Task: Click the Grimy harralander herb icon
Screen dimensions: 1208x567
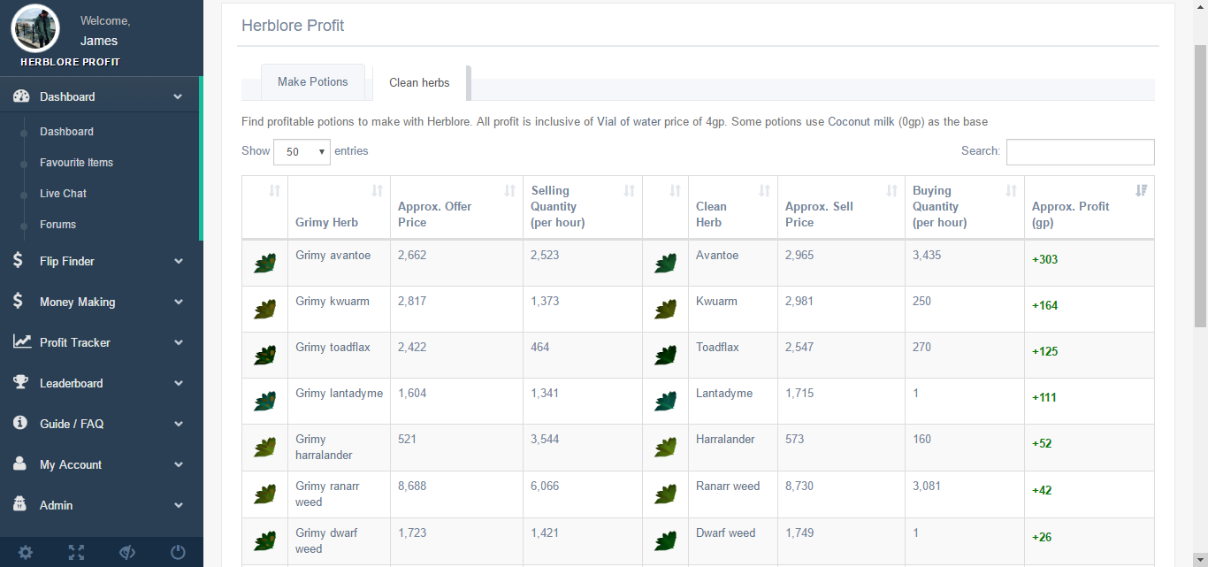Action: tap(264, 448)
